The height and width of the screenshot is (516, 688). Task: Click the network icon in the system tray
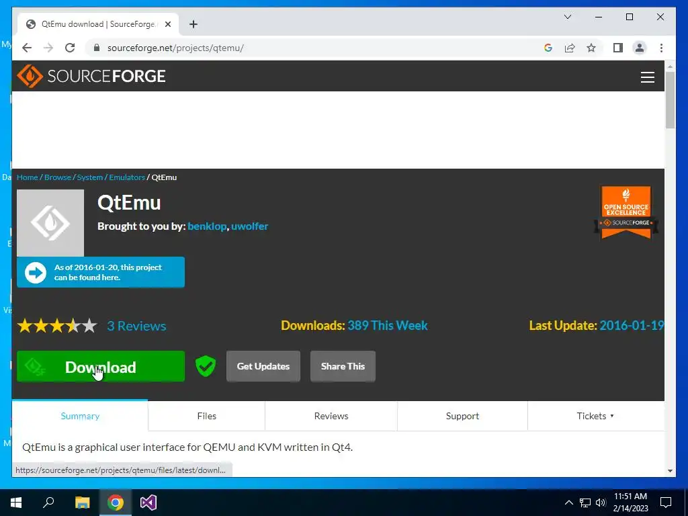[585, 503]
